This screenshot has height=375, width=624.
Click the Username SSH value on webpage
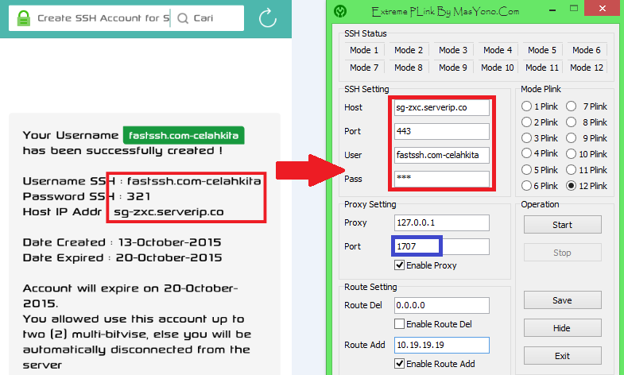pyautogui.click(x=194, y=181)
